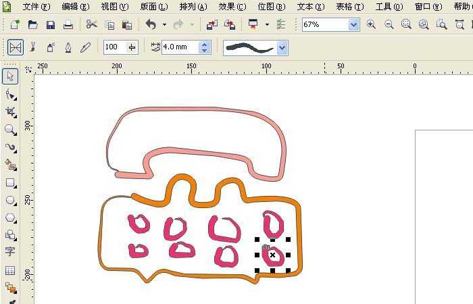Screen dimensions: 473x304
Task: Click the Cut scissors icon
Action: 91,24
